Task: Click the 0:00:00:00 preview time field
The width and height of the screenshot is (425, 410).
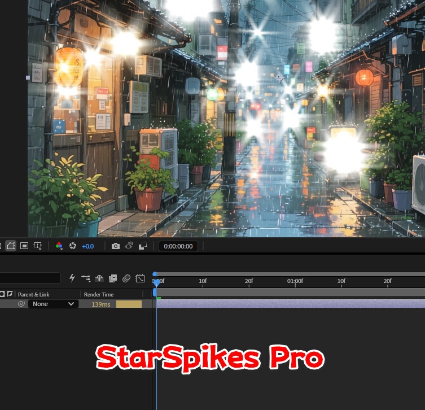Action: coord(178,246)
